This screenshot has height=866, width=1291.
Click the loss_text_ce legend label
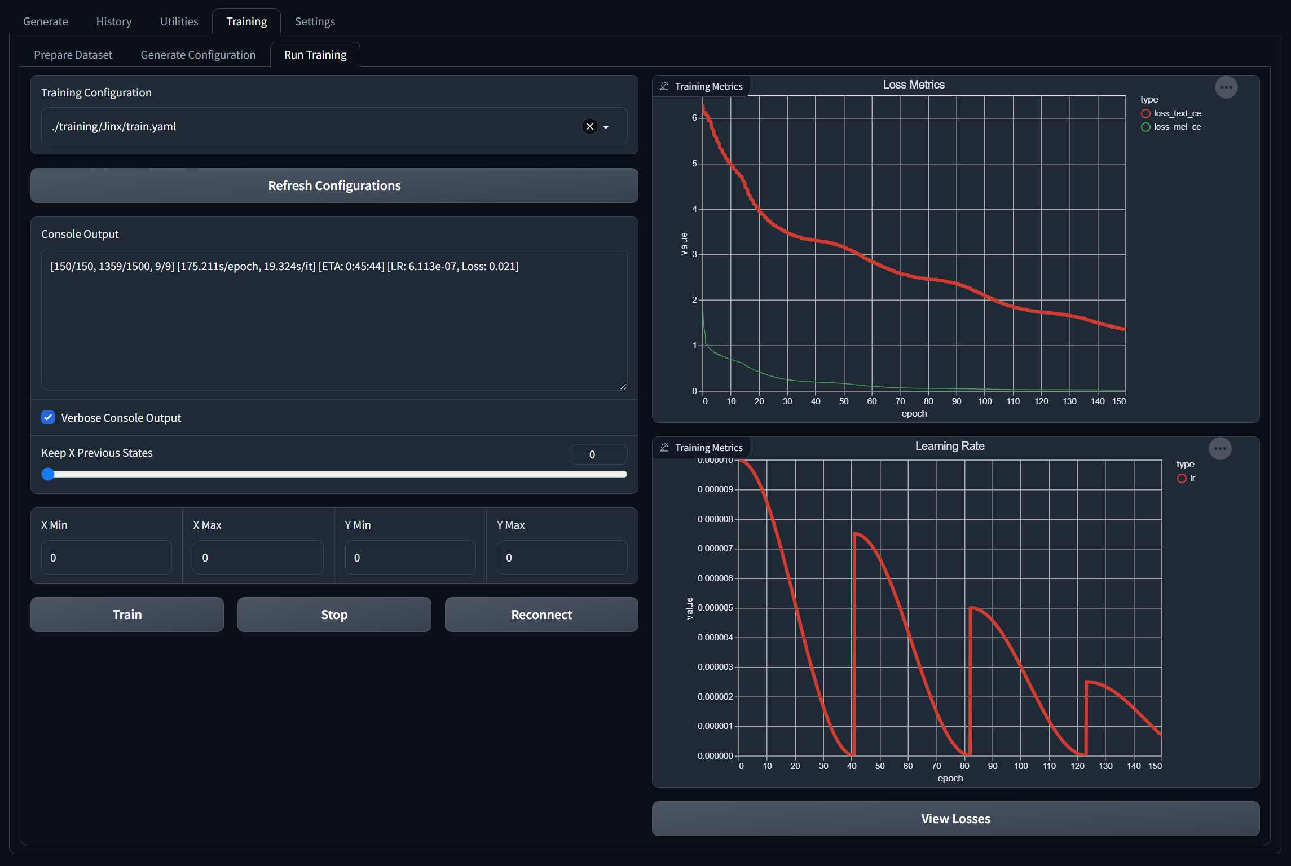coord(1177,113)
